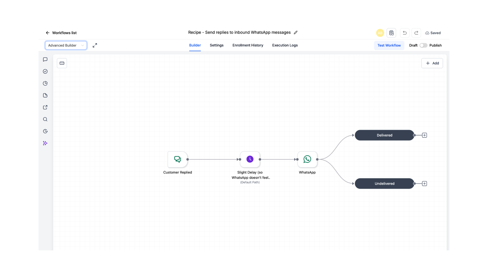488x274 pixels.
Task: Add step after Delivered branch
Action: click(x=424, y=135)
